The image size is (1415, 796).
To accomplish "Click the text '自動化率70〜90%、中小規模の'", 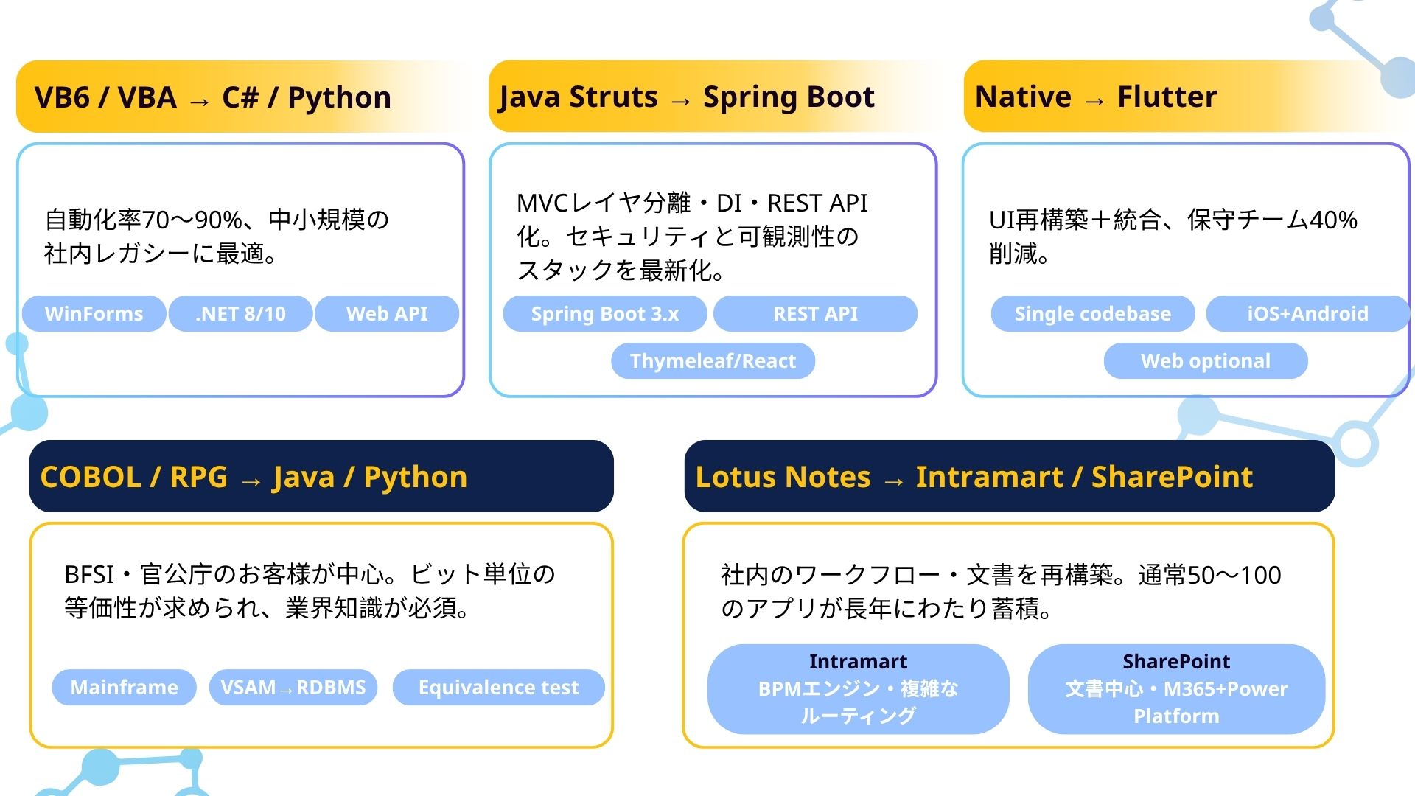I will pos(217,220).
